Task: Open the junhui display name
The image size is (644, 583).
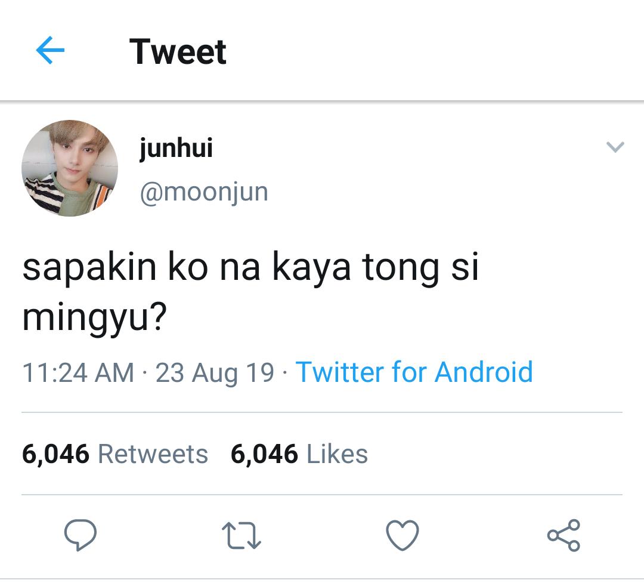Action: click(176, 148)
